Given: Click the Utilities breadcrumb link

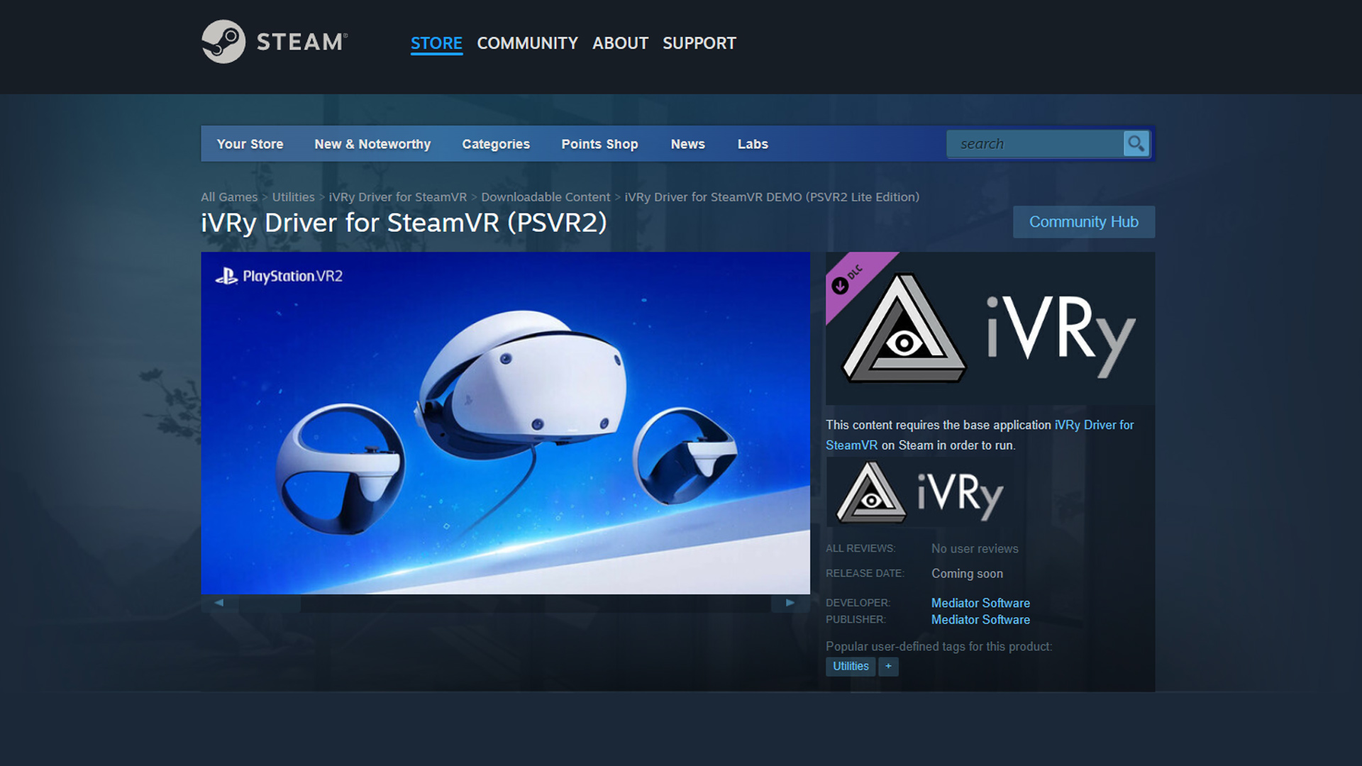Looking at the screenshot, I should pos(293,197).
